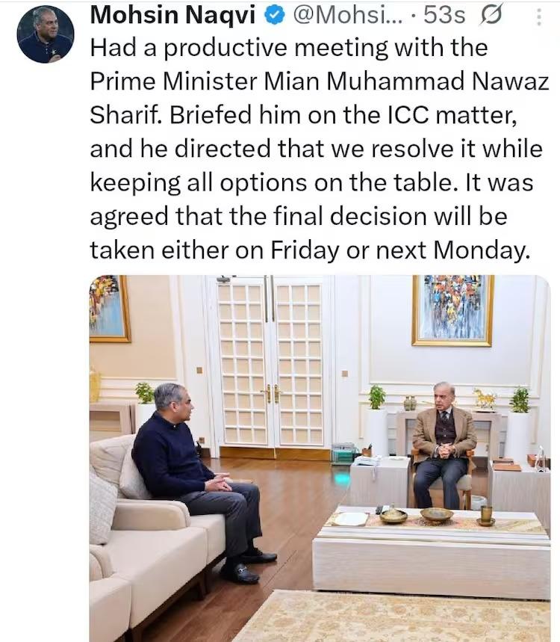Click the golden horse figurine in the photo
The height and width of the screenshot is (642, 560).
click(x=485, y=398)
